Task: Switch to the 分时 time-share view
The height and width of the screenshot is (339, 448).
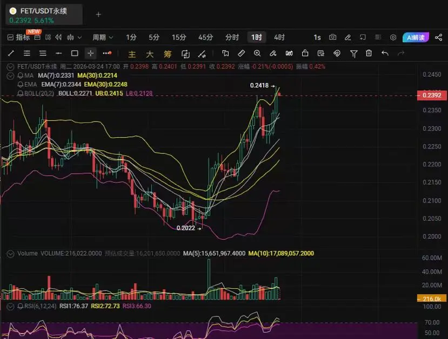Action: (x=232, y=37)
